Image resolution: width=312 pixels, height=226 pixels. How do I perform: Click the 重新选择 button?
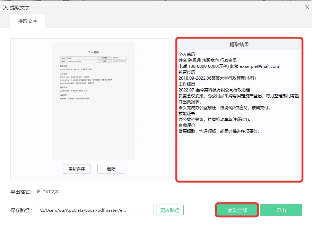(77, 169)
